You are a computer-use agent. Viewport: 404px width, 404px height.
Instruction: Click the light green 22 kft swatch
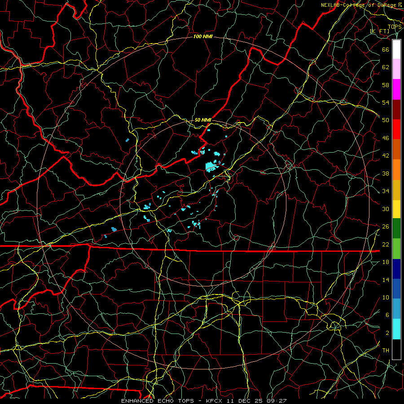tap(396, 249)
